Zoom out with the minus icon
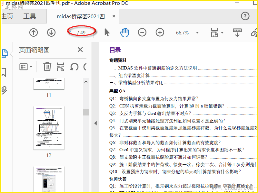 142,32
